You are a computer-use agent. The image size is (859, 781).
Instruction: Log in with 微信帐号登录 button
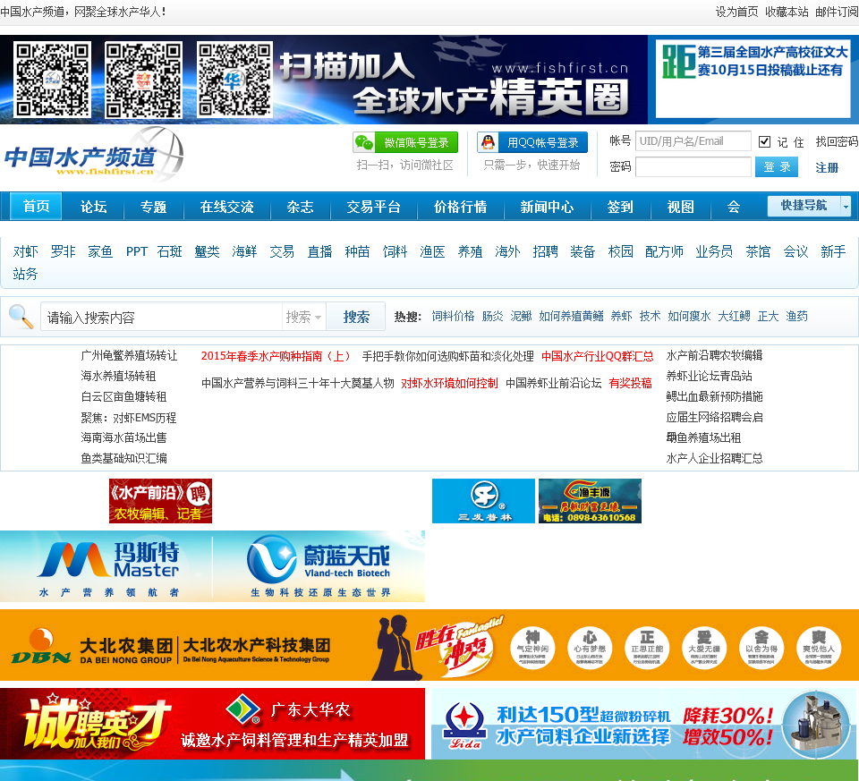click(405, 142)
